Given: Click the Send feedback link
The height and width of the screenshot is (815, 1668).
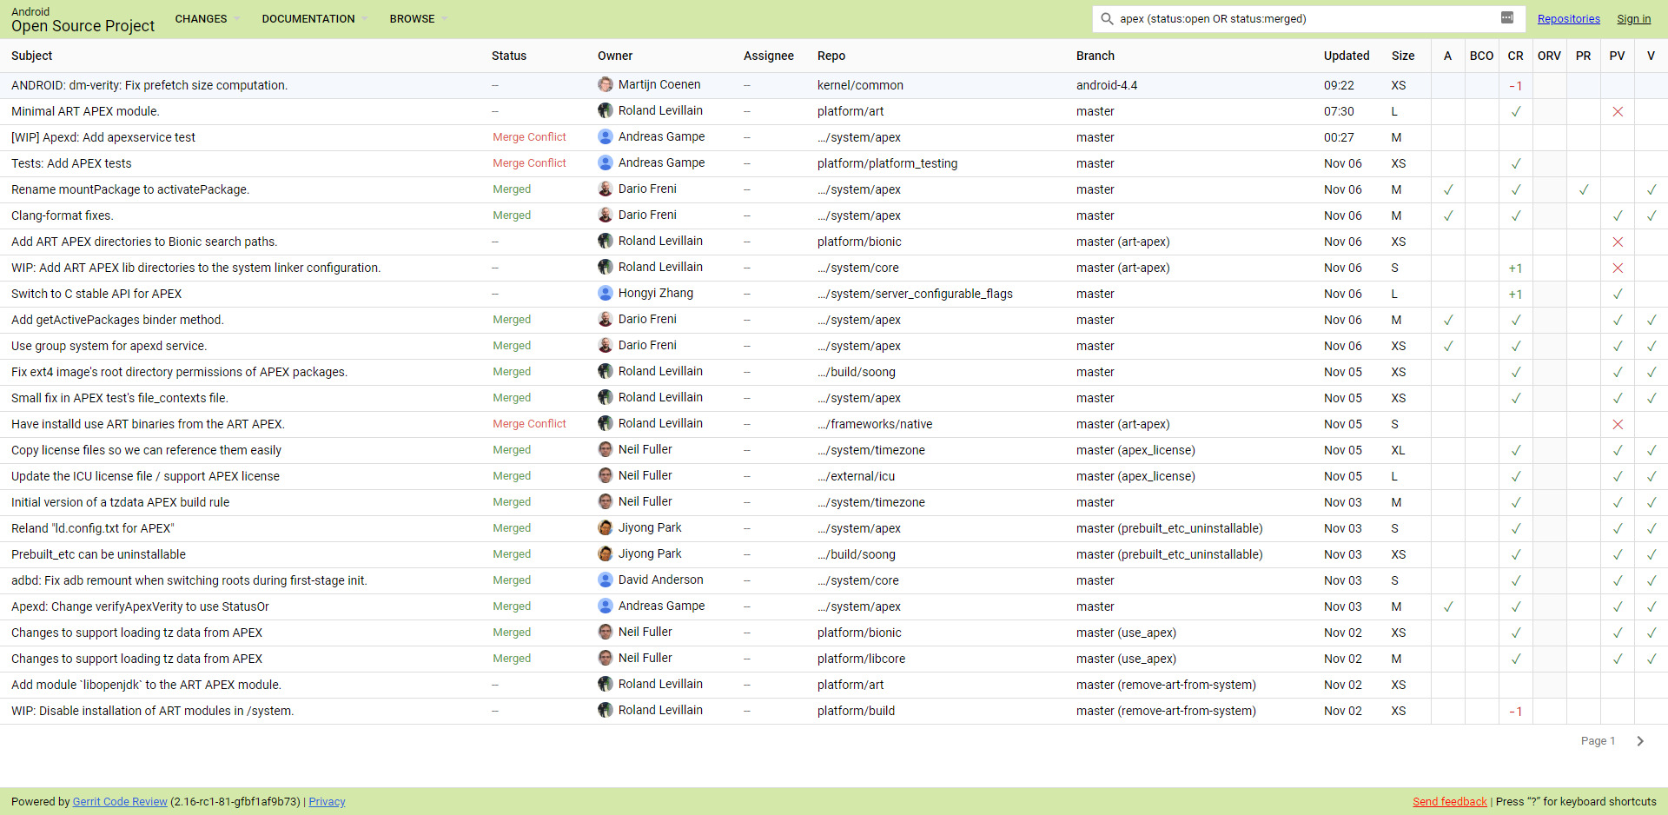Looking at the screenshot, I should (1450, 802).
